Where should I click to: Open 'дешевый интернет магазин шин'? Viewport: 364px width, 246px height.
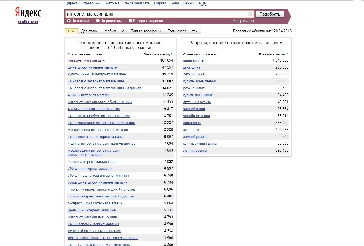tap(94, 231)
